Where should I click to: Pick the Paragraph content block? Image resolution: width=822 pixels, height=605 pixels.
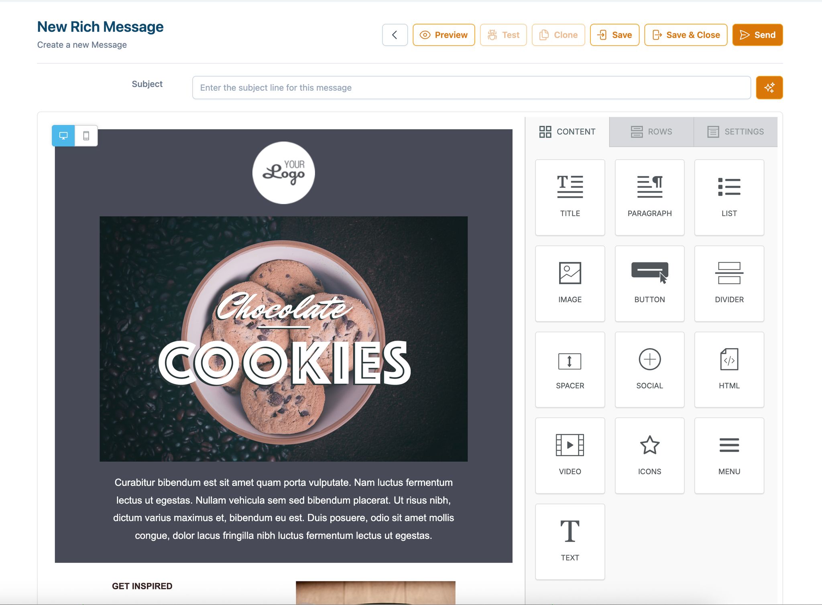pos(649,197)
